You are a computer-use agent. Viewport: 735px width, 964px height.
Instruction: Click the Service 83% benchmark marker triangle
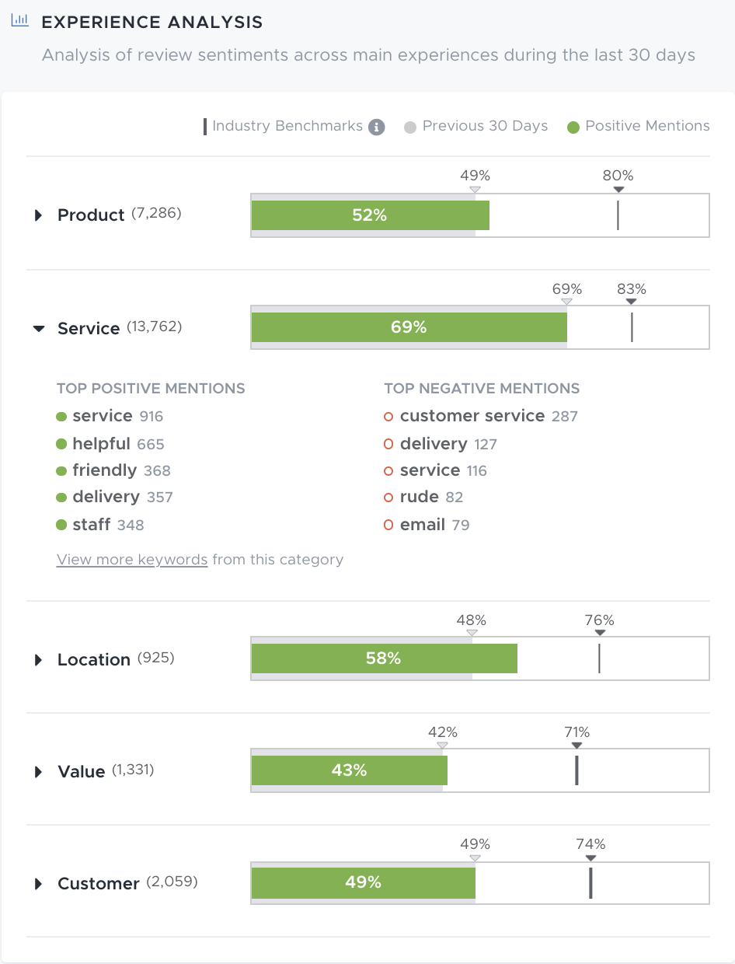(x=632, y=302)
